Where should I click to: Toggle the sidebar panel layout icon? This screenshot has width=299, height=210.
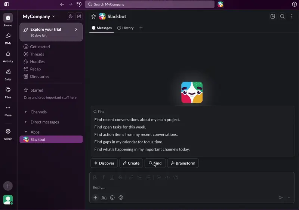(x=6, y=4)
